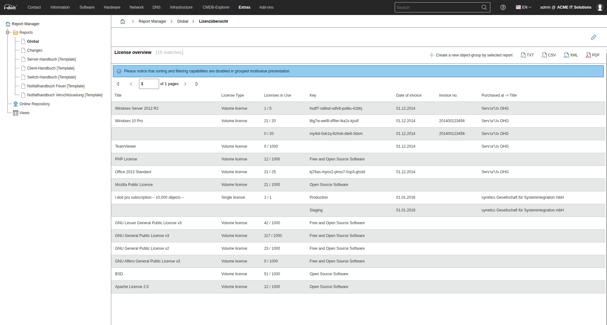Click Report Manager in breadcrumb
This screenshot has height=325, width=607.
tap(152, 21)
